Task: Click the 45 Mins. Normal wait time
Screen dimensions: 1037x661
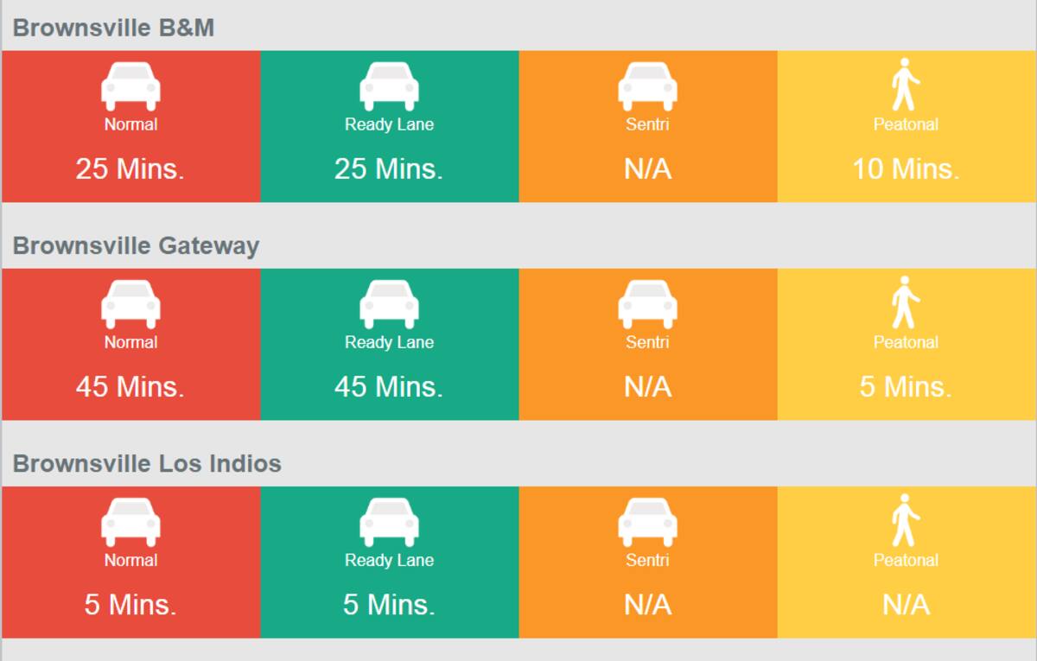Action: coord(130,386)
